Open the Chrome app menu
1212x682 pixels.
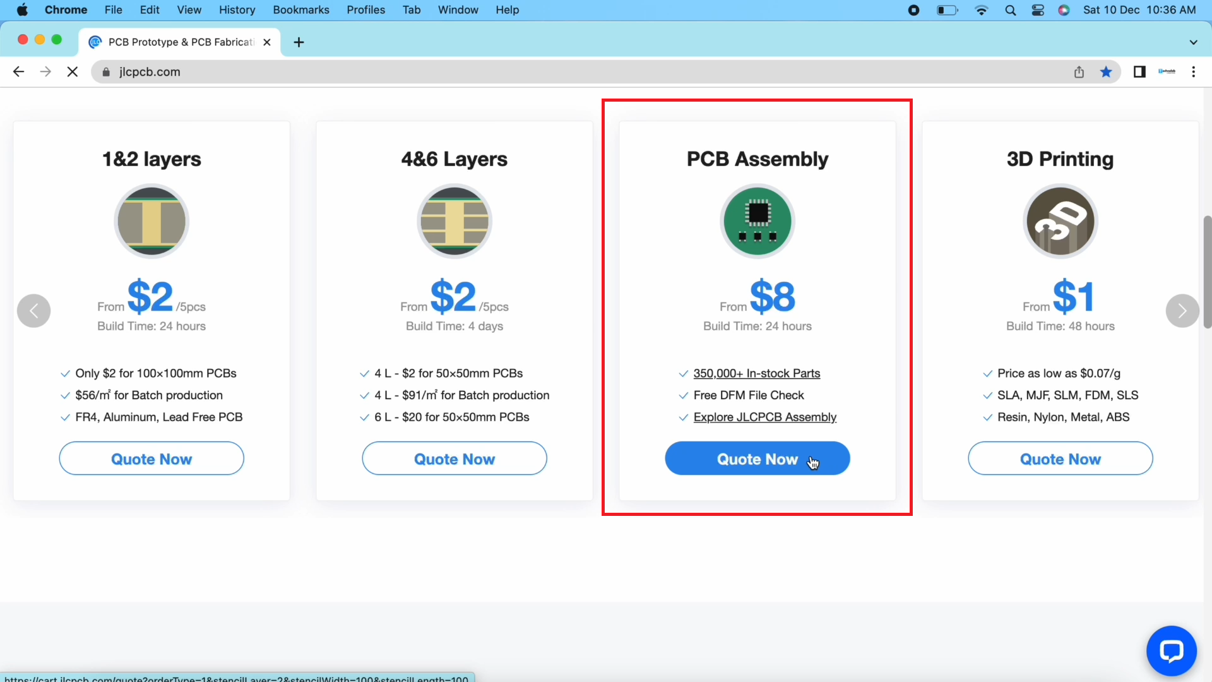66,10
